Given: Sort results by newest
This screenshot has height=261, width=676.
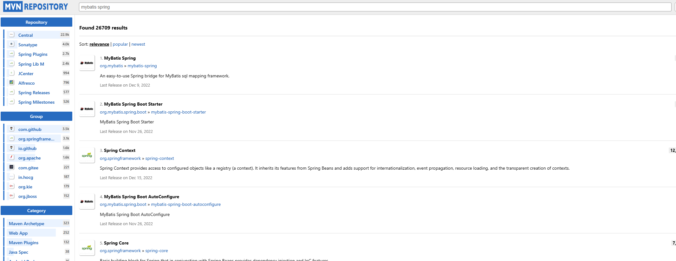Looking at the screenshot, I should pos(138,44).
